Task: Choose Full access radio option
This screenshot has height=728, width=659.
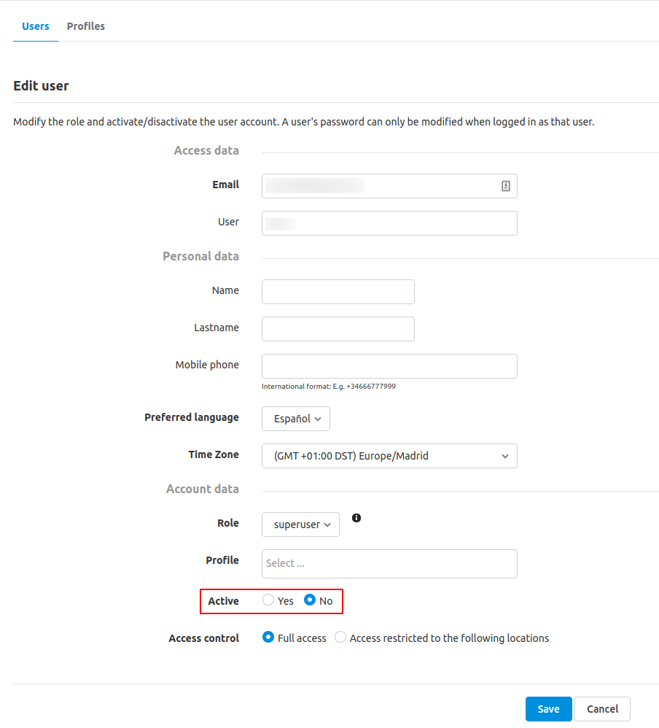Action: pos(268,637)
